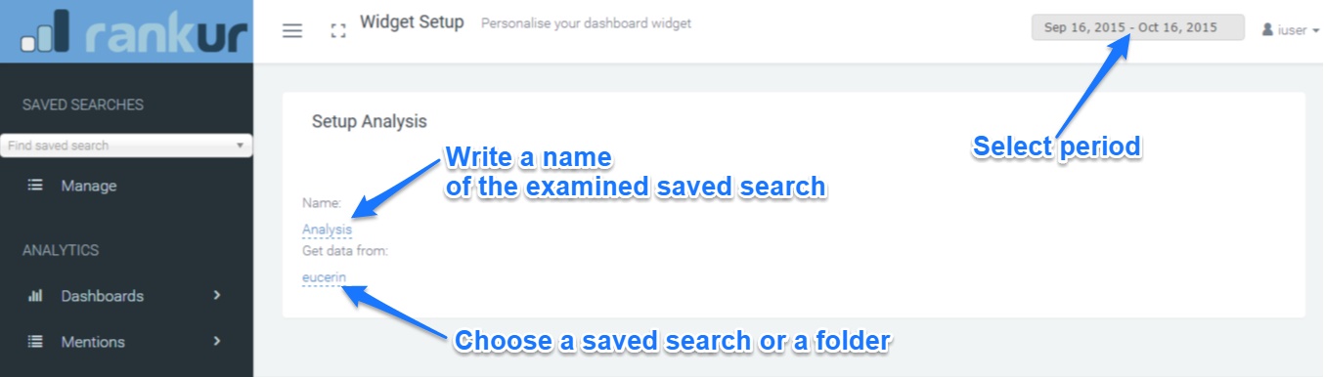Screen dimensions: 1324x377
Task: Focus the Find saved search field
Action: pos(126,146)
